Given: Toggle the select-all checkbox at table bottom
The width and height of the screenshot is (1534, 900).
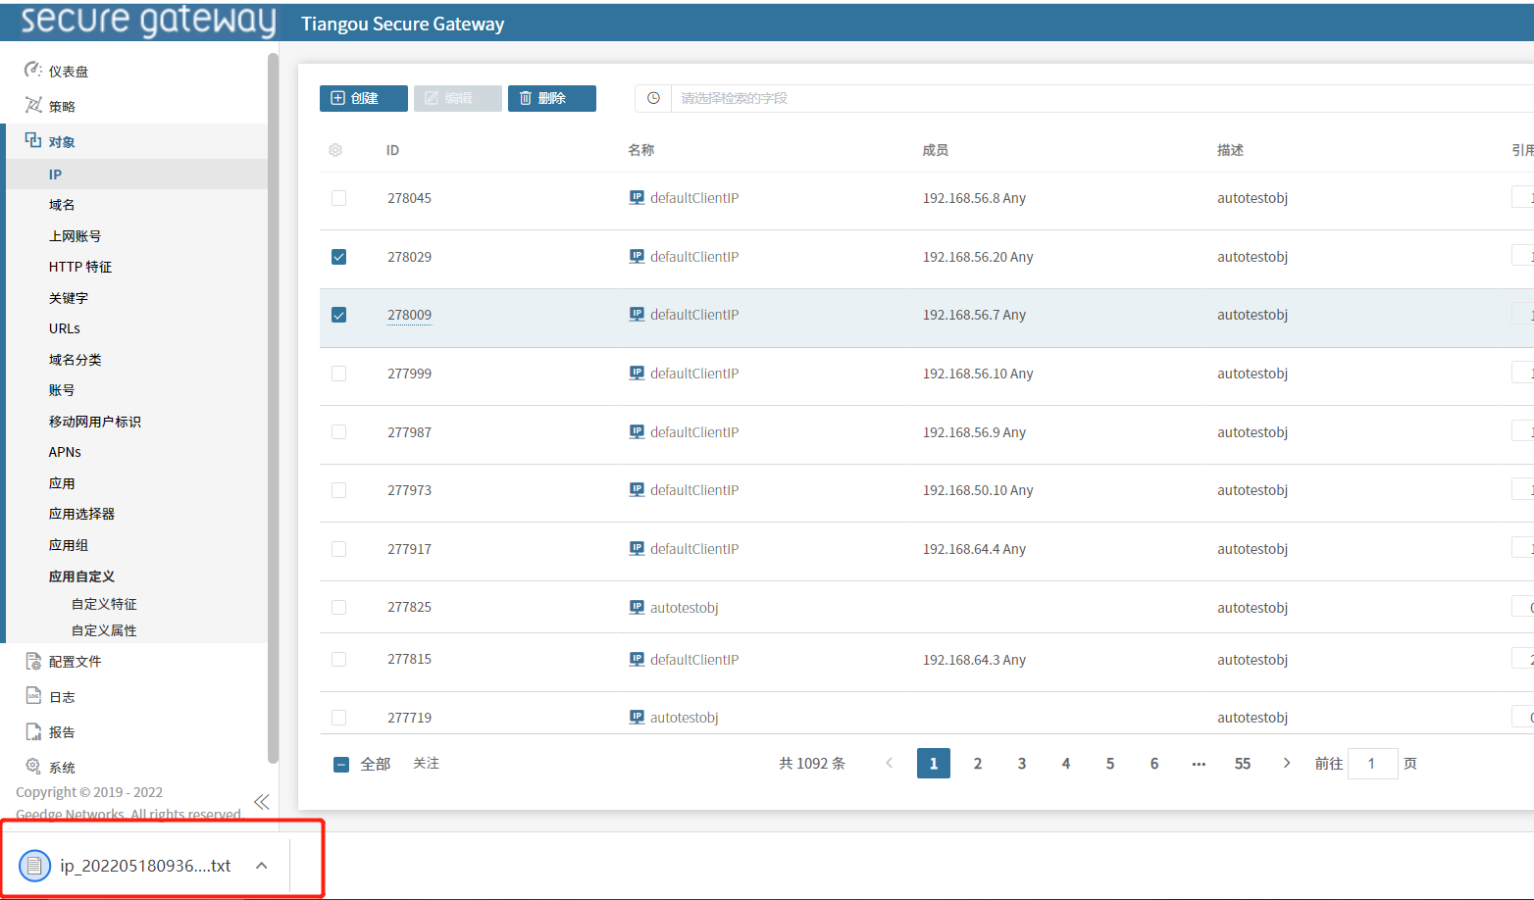Looking at the screenshot, I should point(341,765).
